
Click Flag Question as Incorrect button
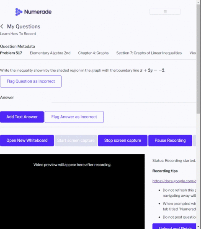click(x=31, y=81)
